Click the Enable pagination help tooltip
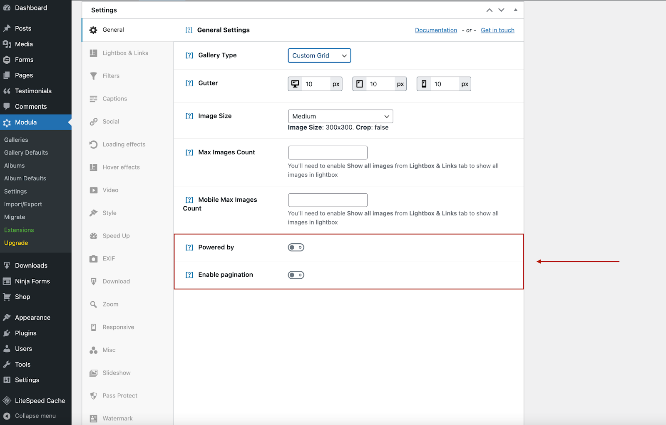The width and height of the screenshot is (666, 425). (x=189, y=275)
